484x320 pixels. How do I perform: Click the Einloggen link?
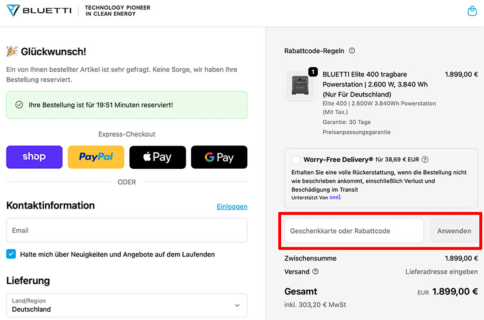click(232, 207)
